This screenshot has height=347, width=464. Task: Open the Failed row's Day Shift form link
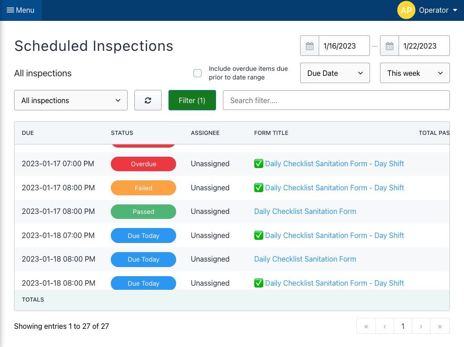pyautogui.click(x=335, y=188)
